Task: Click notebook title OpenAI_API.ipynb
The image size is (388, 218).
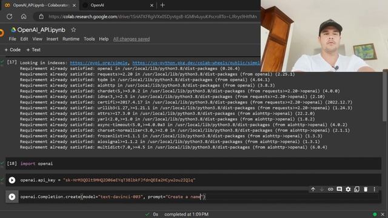Action: click(x=41, y=30)
